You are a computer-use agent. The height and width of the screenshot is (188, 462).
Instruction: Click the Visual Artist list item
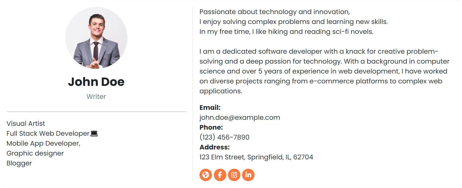(x=26, y=124)
